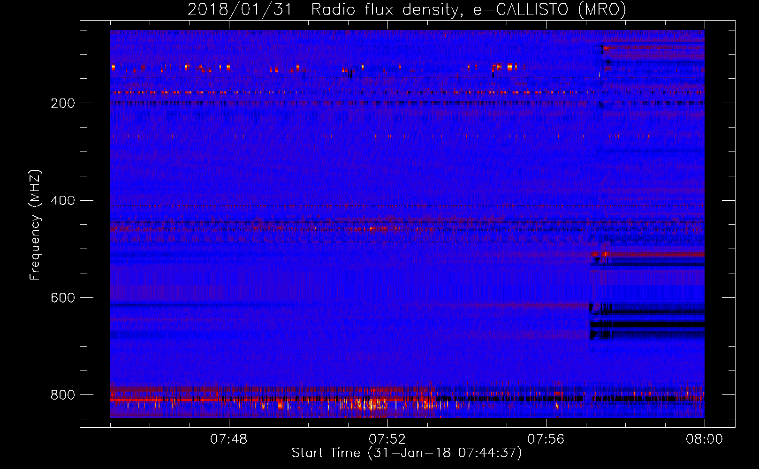Image resolution: width=759 pixels, height=469 pixels.
Task: Select the 'Frequency (MHZ)' y-axis label
Action: pyautogui.click(x=35, y=225)
